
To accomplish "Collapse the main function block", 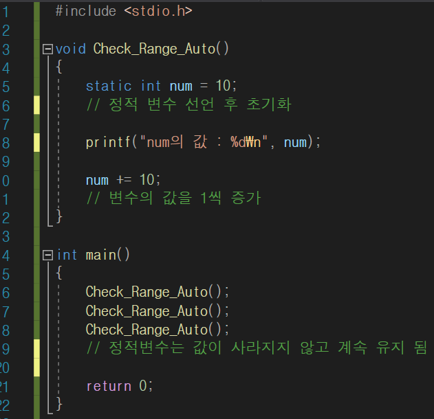I will click(47, 255).
